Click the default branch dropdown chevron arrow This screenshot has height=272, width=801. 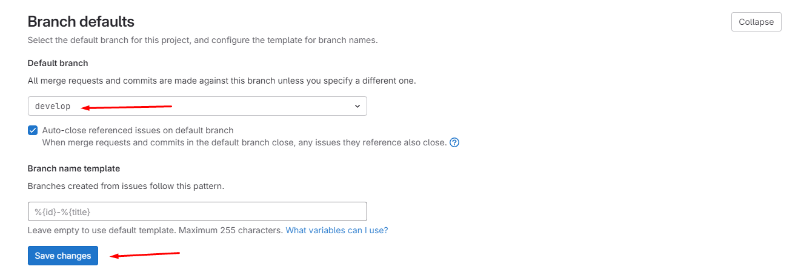357,106
